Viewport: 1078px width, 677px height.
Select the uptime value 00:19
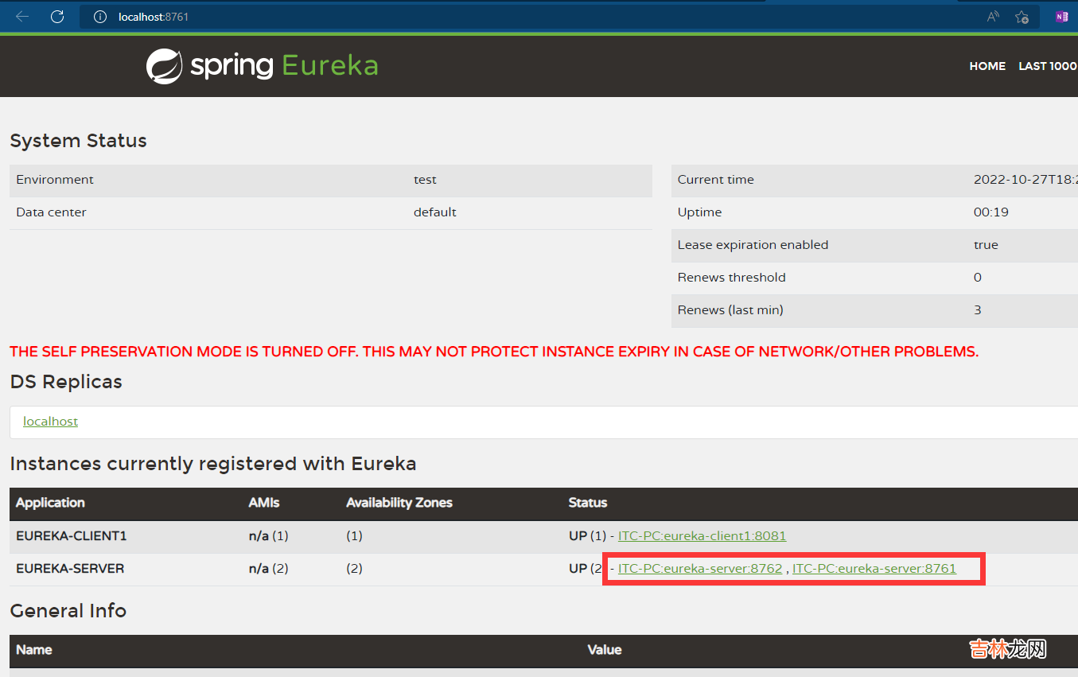click(990, 212)
